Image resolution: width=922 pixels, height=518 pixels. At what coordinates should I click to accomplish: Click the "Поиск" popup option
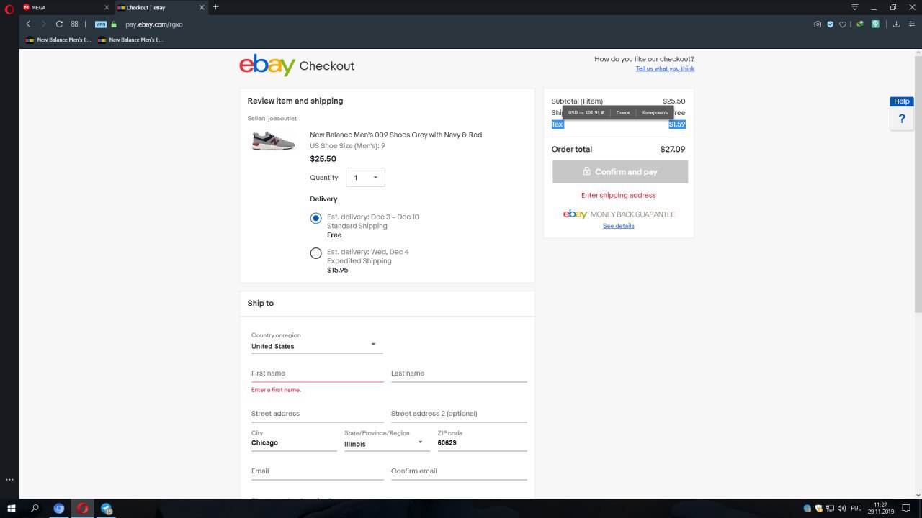pos(623,112)
